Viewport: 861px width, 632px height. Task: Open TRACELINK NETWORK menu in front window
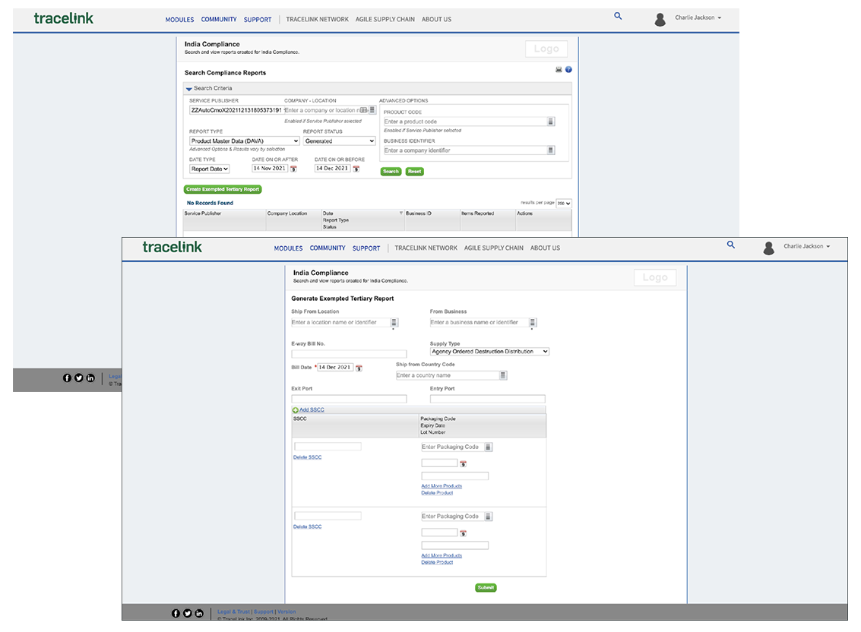point(426,248)
